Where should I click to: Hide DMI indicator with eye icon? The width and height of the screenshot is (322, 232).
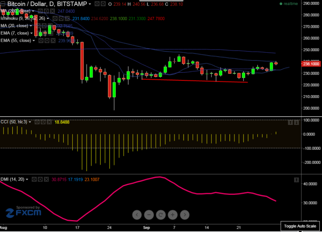(x=34, y=179)
